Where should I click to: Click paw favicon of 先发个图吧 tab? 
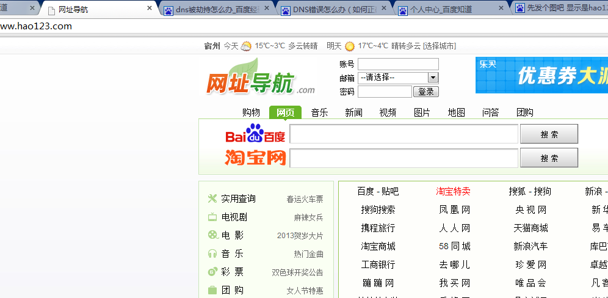pos(520,9)
